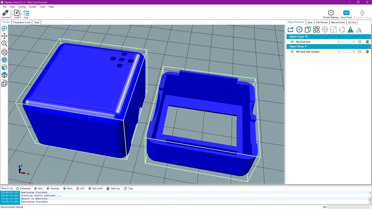Click the log scrollbar down arrow

pos(370,202)
